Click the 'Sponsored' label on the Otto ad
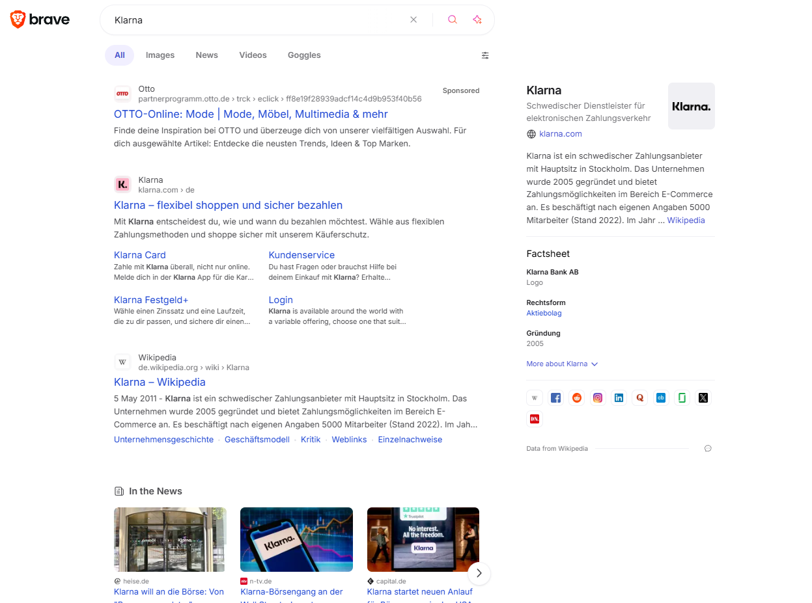 point(461,90)
